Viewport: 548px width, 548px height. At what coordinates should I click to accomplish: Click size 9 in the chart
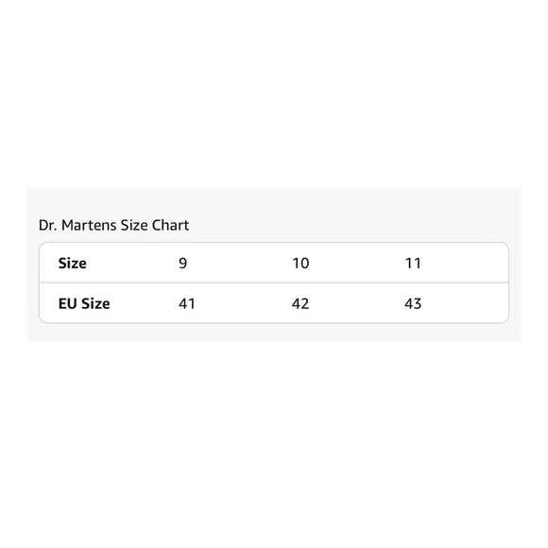click(182, 264)
